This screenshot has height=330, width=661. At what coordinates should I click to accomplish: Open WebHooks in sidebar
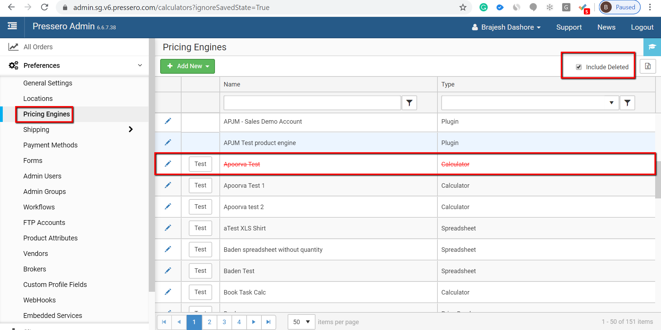tap(40, 300)
